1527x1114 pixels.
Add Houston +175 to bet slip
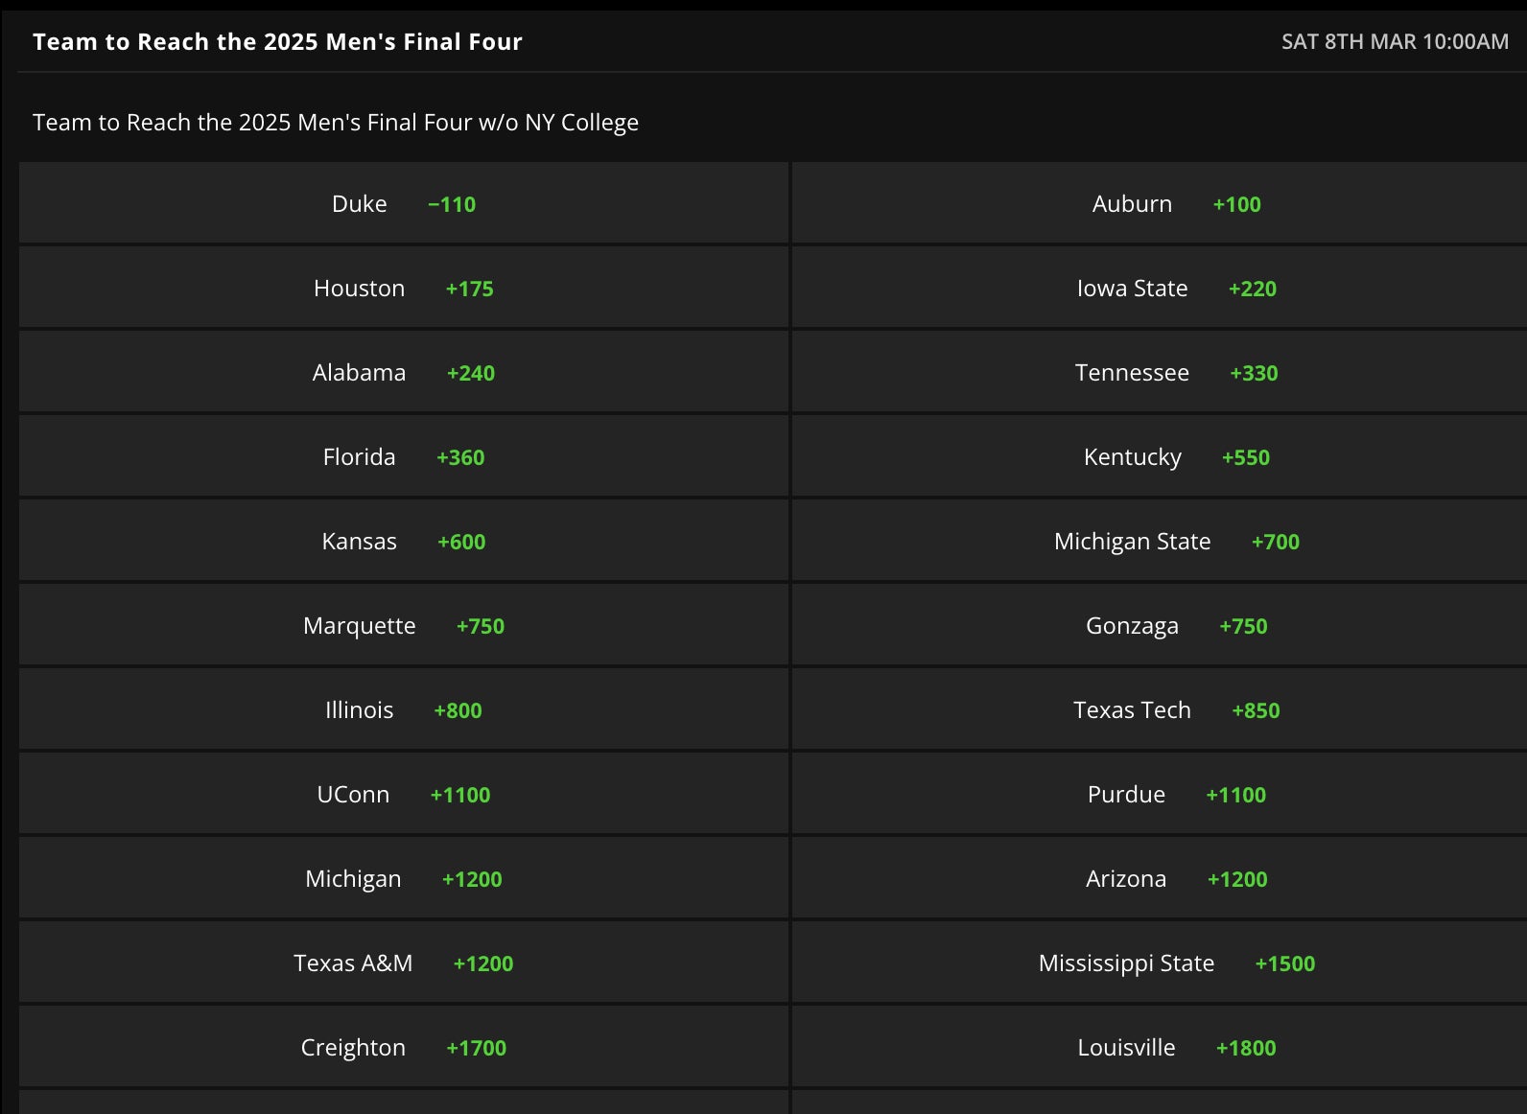point(404,289)
